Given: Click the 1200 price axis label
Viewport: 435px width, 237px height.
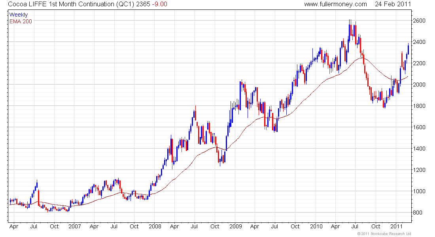Looking at the screenshot, I should tap(419, 170).
